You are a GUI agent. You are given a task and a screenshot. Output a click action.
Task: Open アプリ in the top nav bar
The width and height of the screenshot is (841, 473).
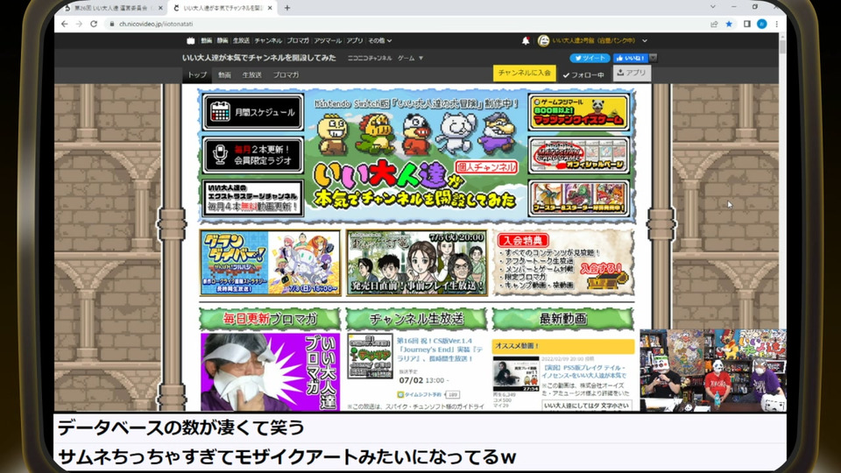point(354,41)
